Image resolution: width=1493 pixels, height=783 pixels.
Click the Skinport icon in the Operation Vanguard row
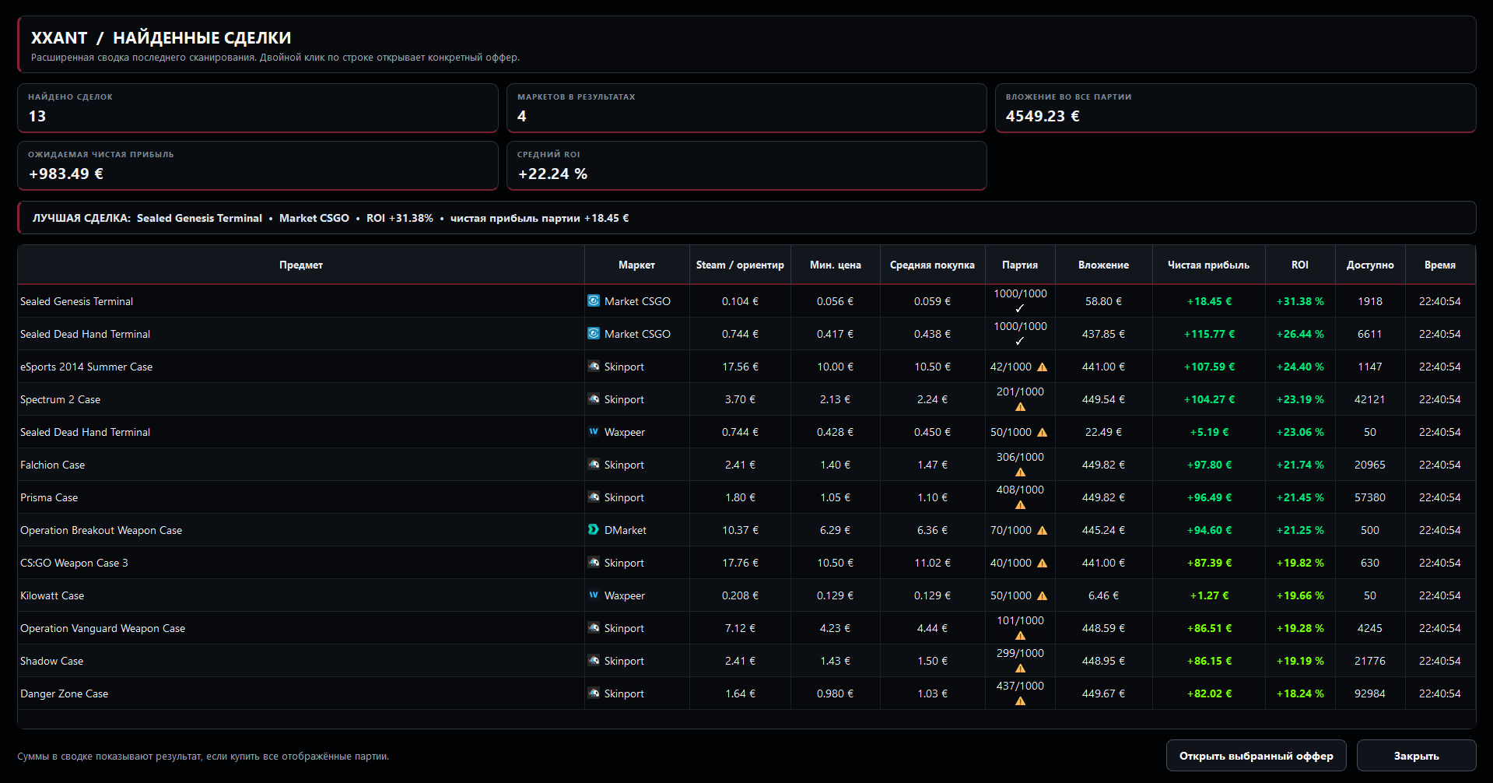pos(594,627)
